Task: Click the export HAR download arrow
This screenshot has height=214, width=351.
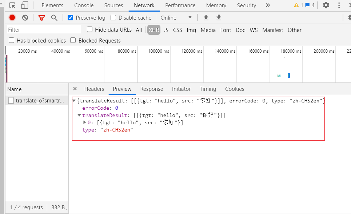Action: tap(219, 18)
